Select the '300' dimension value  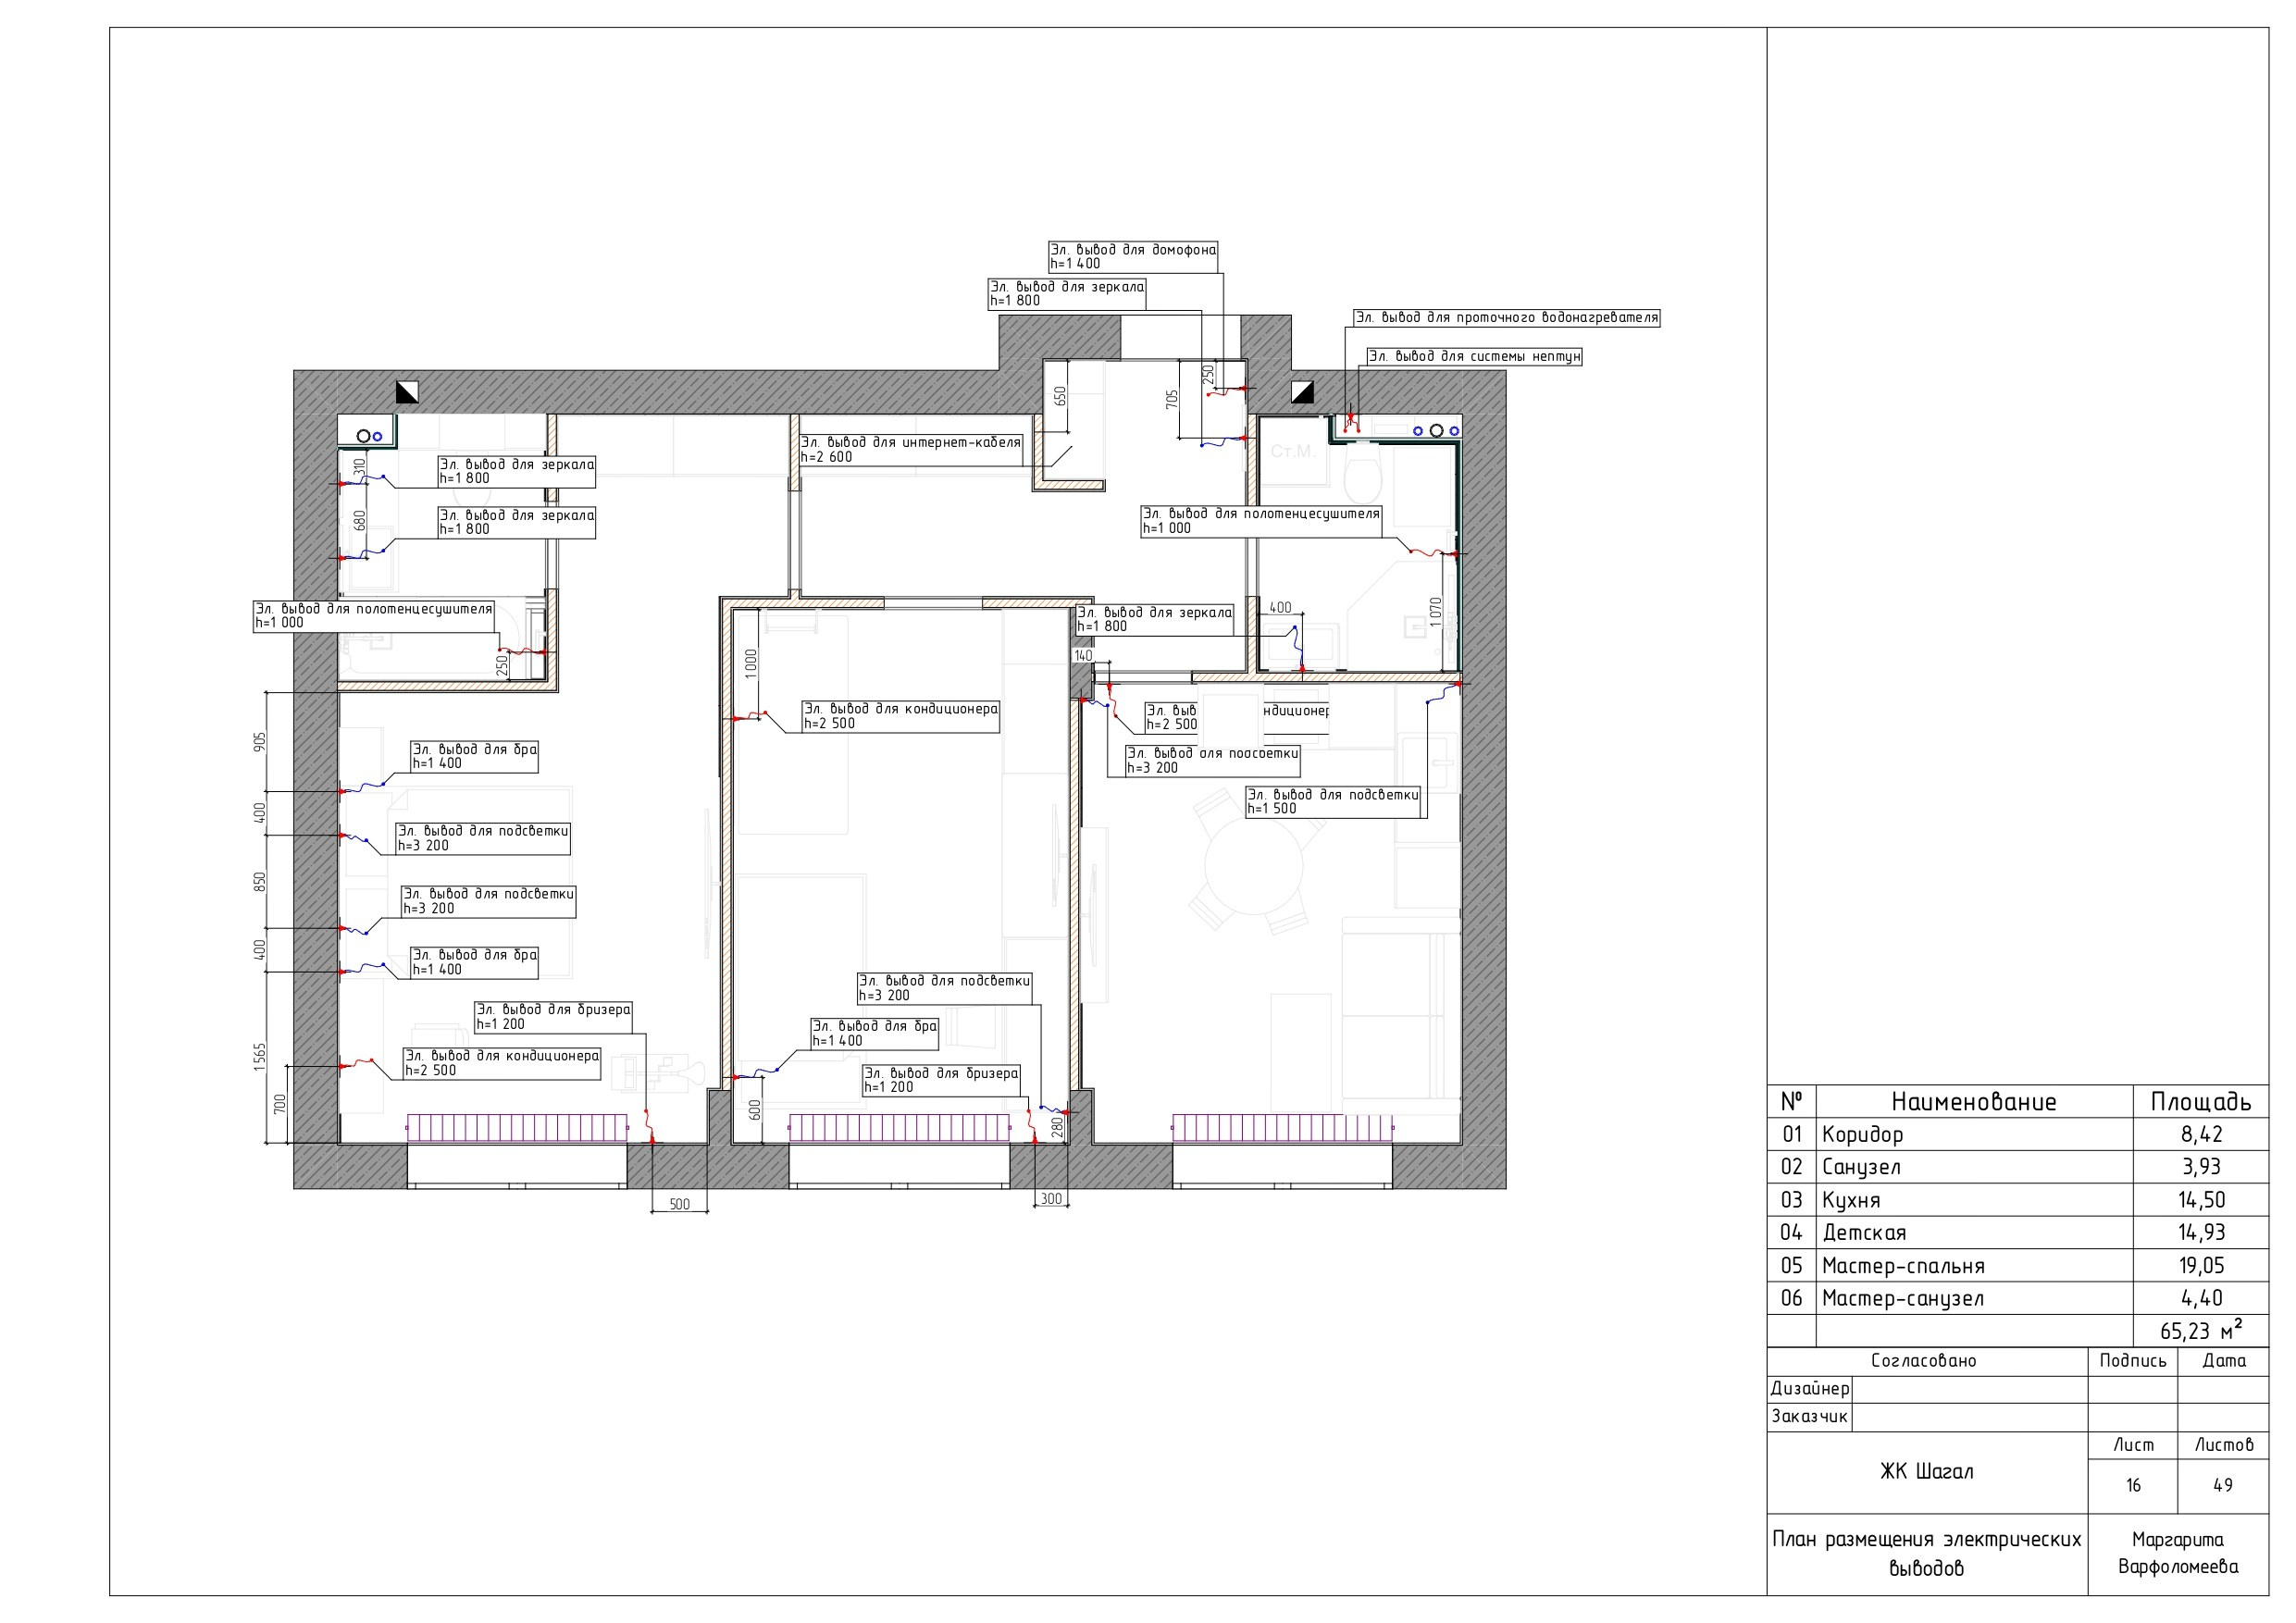[x=1051, y=1199]
